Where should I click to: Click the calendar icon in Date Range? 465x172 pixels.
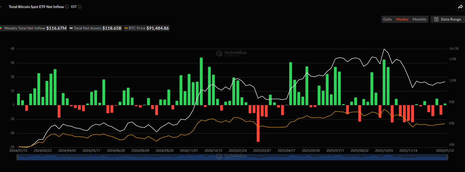(436, 19)
